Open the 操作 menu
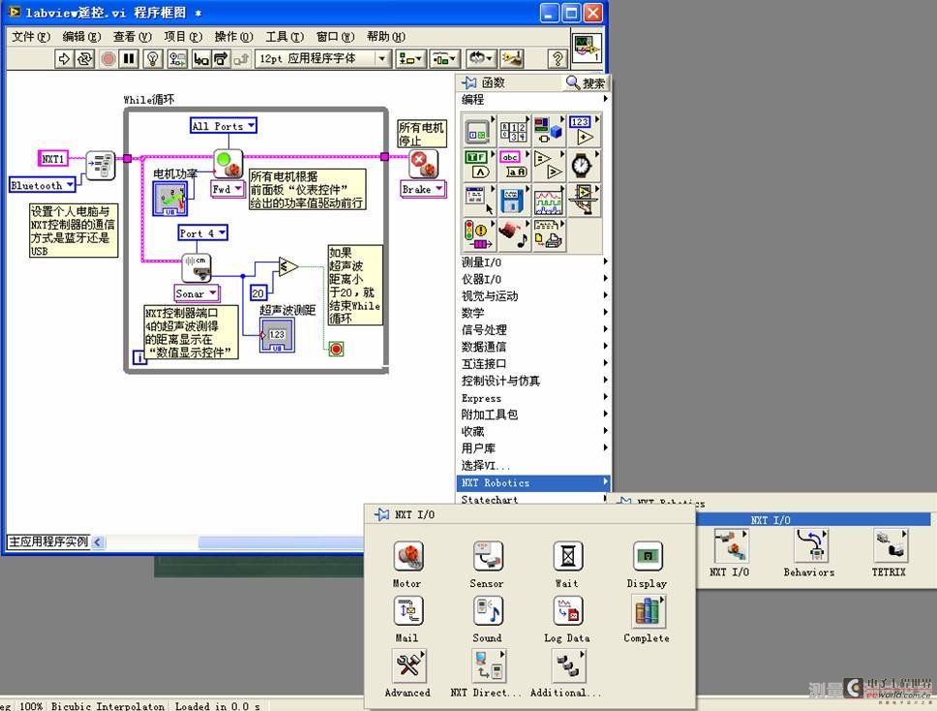This screenshot has width=937, height=711. (233, 37)
